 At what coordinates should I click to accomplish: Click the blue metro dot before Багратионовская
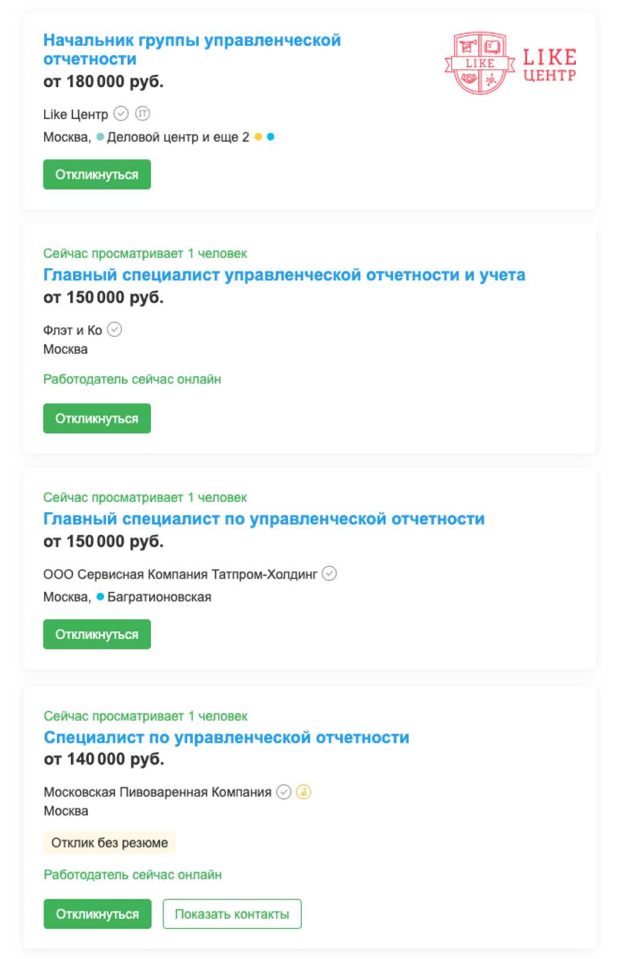(x=100, y=597)
